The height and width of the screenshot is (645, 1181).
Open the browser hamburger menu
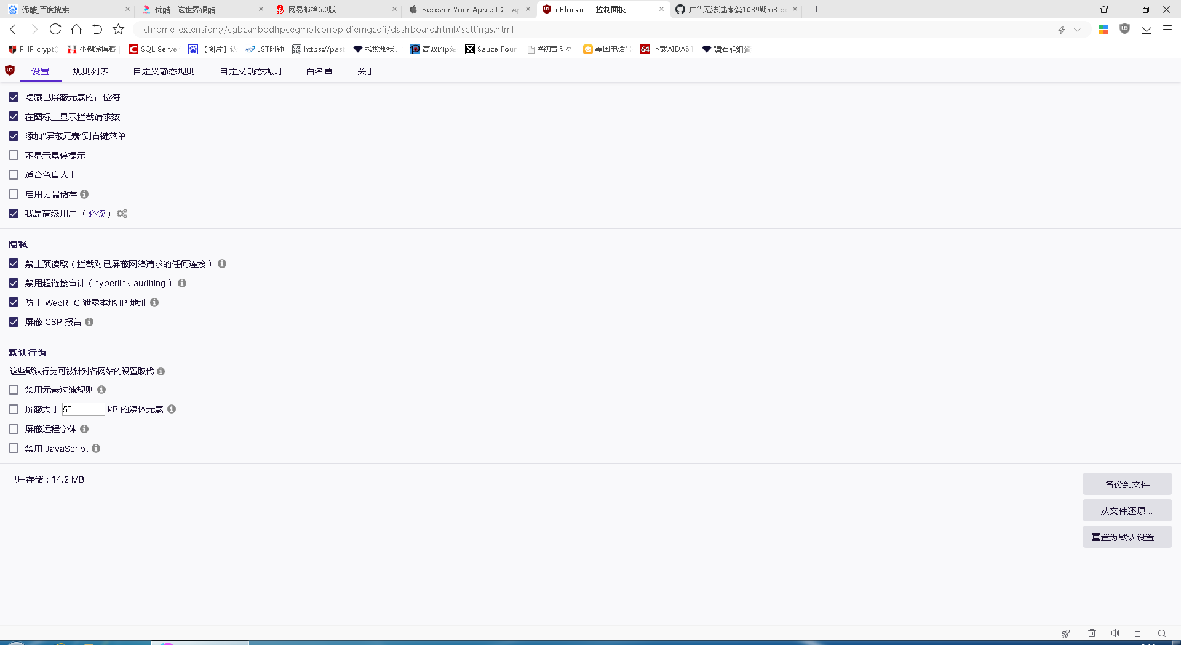pos(1167,29)
